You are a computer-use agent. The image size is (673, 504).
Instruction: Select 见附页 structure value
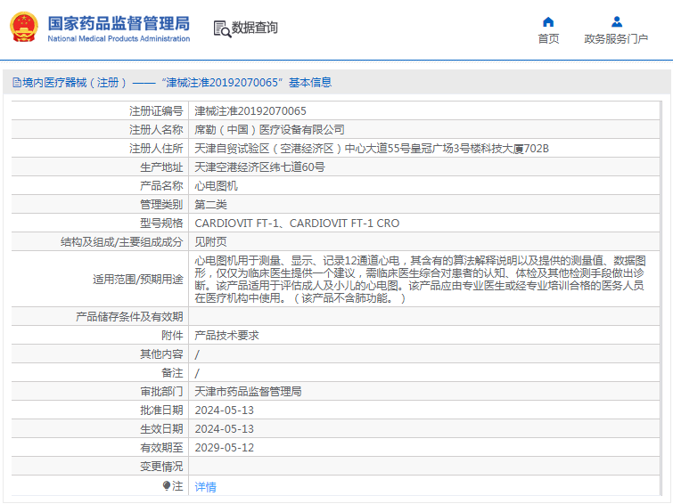[x=210, y=242]
